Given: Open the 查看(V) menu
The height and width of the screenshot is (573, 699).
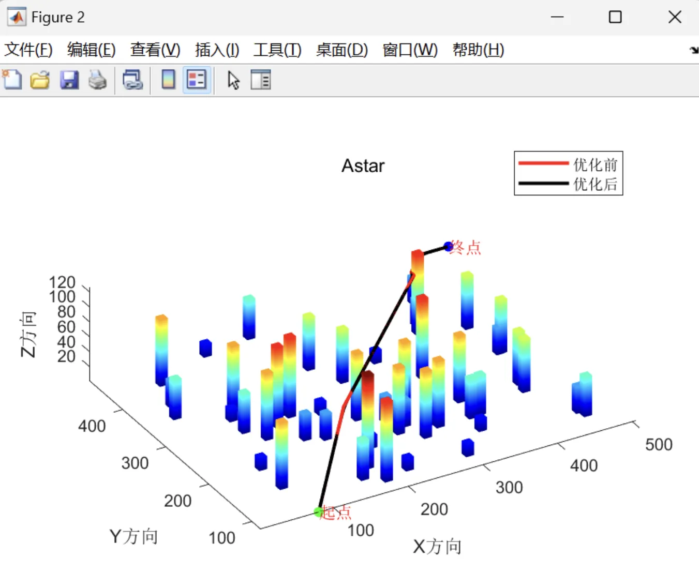Looking at the screenshot, I should coord(155,50).
